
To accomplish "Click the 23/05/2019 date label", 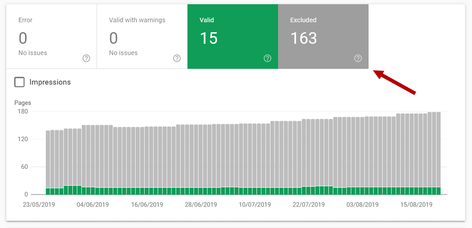I will [x=39, y=205].
